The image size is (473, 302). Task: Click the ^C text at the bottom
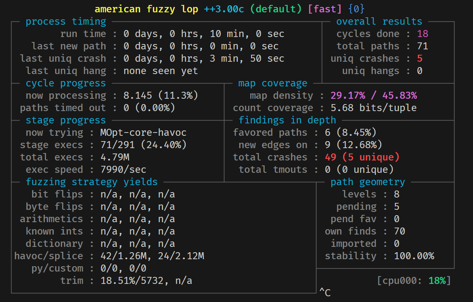point(325,293)
